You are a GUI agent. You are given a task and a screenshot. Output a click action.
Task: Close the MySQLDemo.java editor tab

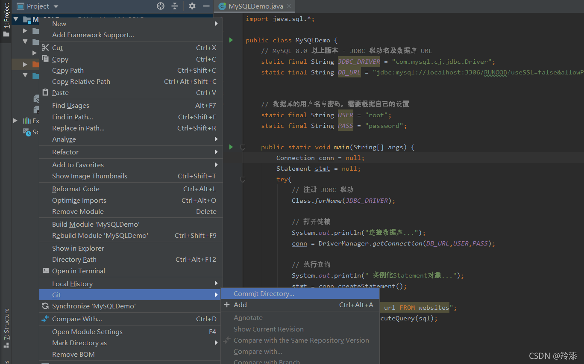[x=289, y=6]
